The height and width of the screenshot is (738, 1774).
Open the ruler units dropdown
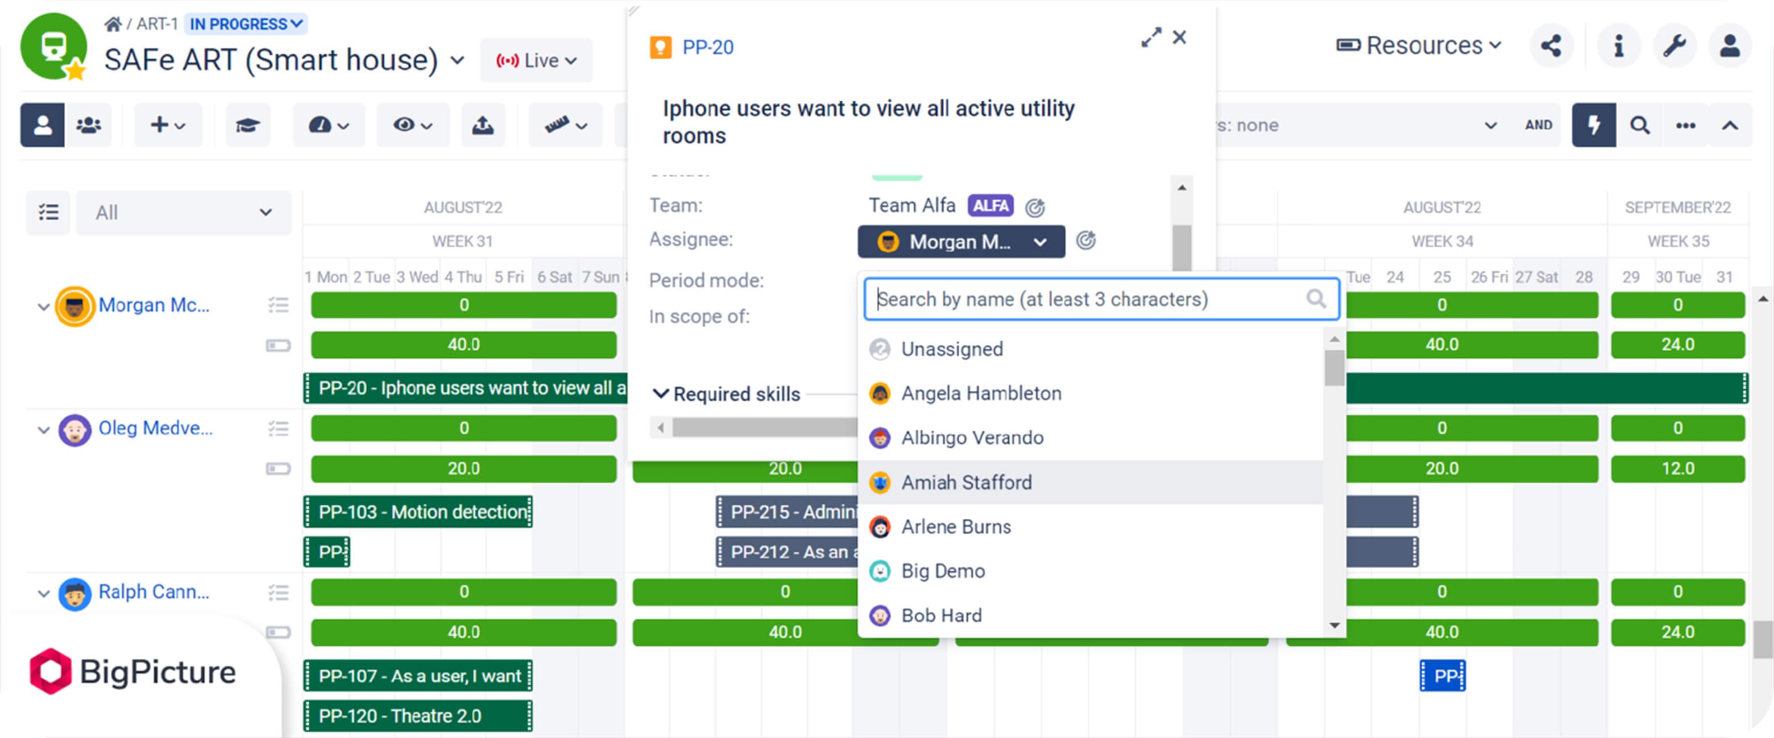coord(565,125)
